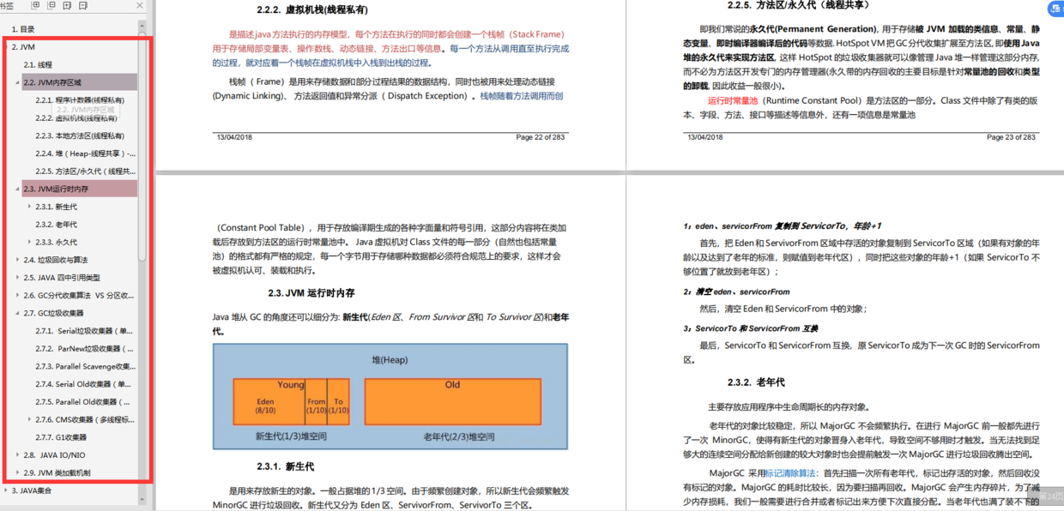Go to bookmark 2.2.3. 本地方法区(线程私有)

[x=80, y=135]
